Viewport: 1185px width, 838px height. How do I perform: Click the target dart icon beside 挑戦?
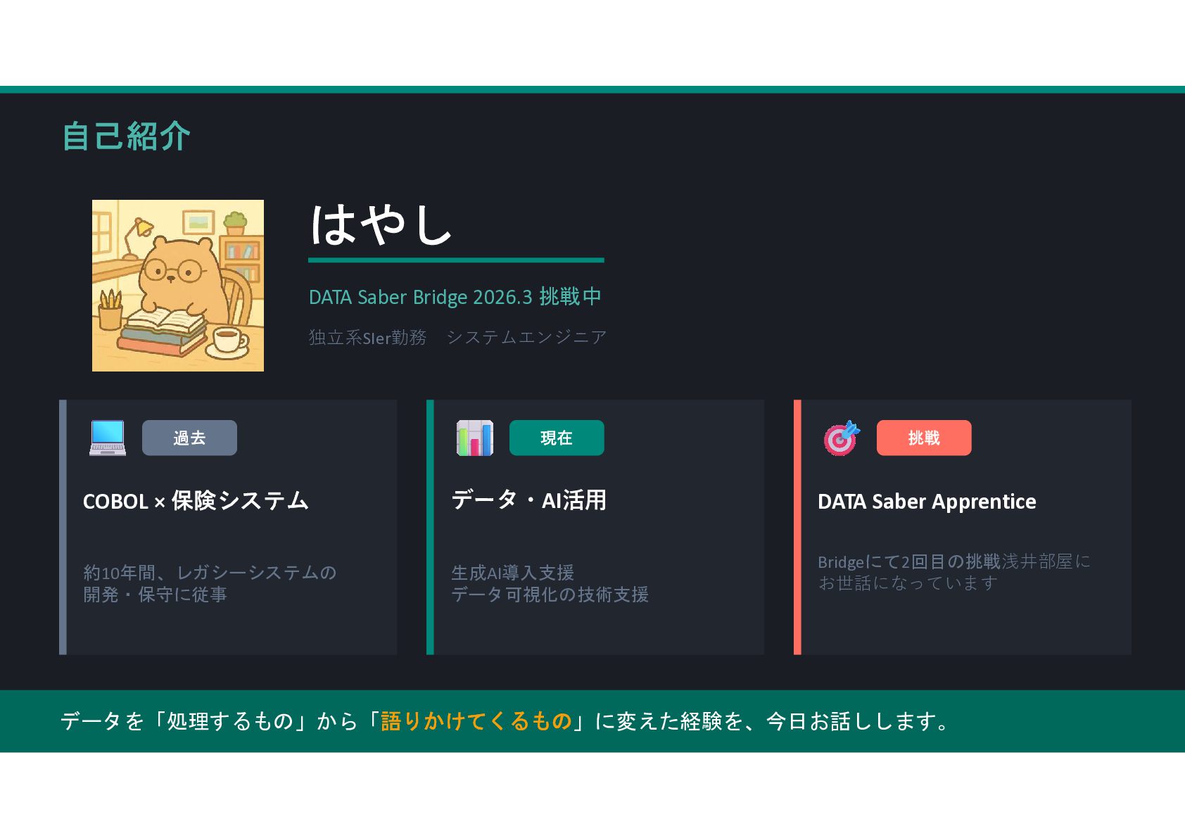(842, 438)
